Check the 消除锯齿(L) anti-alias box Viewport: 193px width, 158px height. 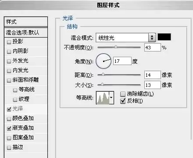tap(123, 94)
